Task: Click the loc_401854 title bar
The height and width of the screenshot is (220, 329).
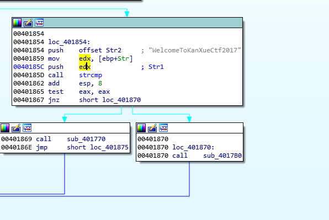Action: pyautogui.click(x=127, y=23)
